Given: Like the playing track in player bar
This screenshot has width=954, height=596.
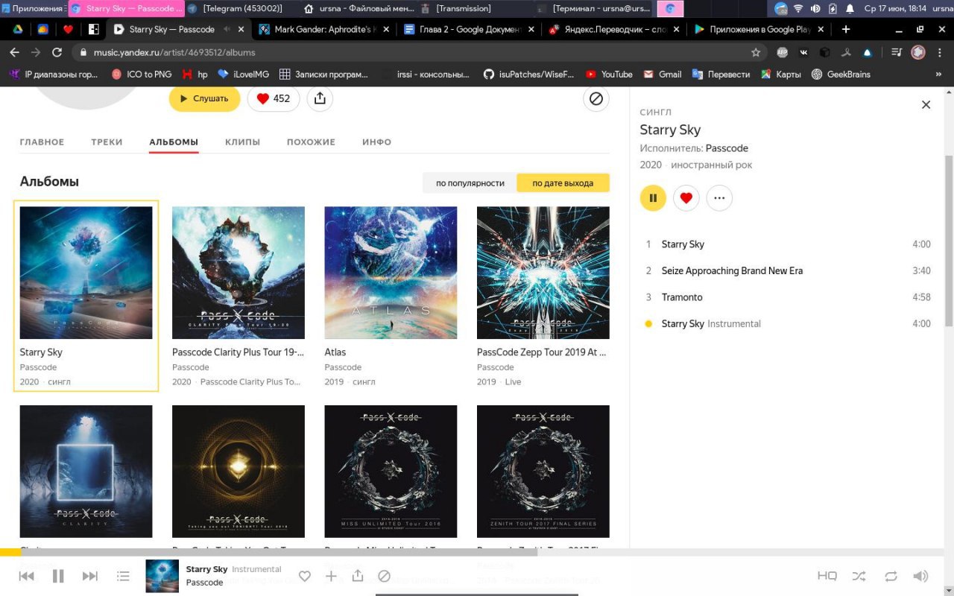Looking at the screenshot, I should point(305,576).
